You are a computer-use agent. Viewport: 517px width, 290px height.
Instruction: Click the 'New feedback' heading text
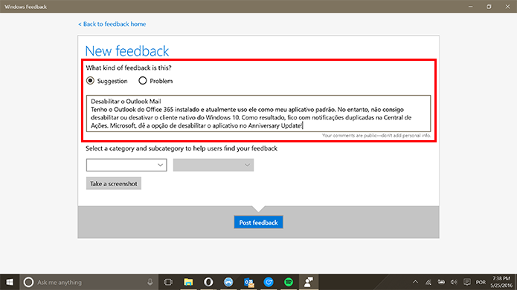click(127, 51)
